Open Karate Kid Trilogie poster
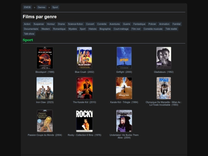Viewport: 208px width, 156px height. point(124,88)
